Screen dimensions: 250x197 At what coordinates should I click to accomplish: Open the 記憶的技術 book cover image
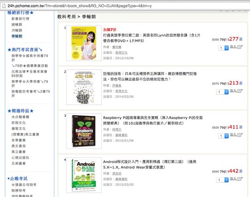click(x=84, y=87)
